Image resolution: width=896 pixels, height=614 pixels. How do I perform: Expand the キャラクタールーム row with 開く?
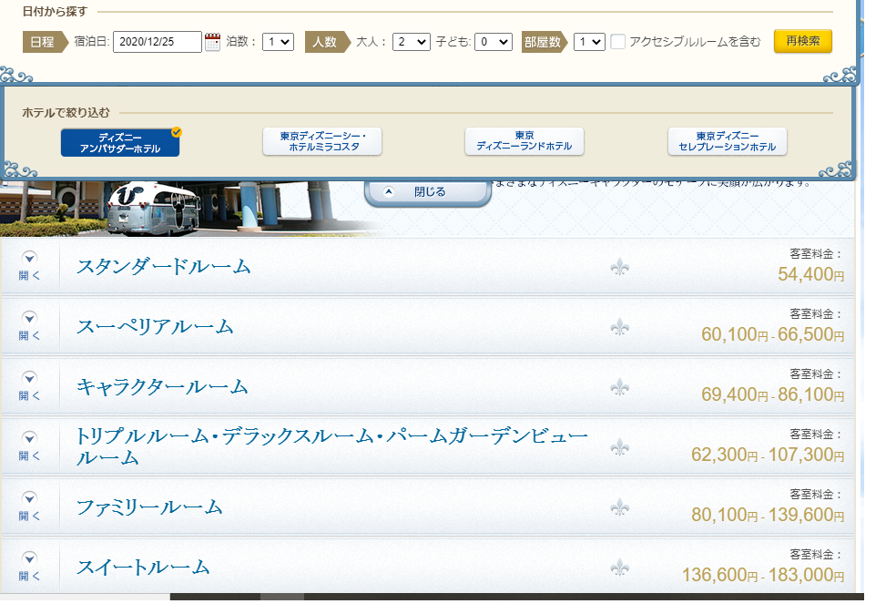(29, 386)
